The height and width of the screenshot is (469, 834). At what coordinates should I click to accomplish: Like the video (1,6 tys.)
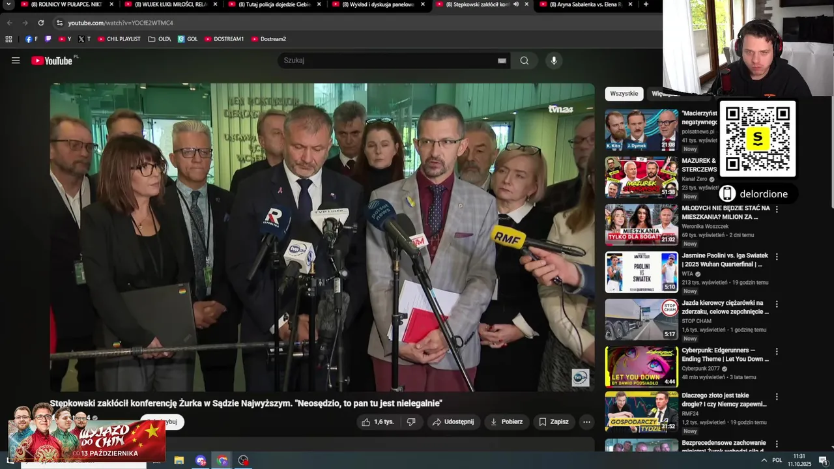click(378, 421)
